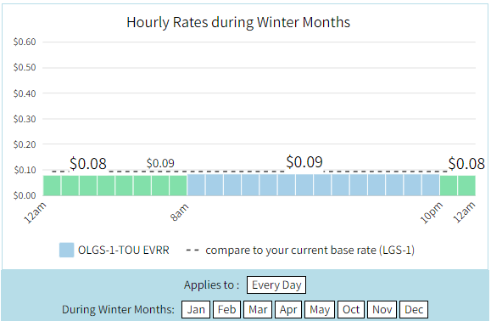
Task: Choose the Nov month button
Action: pos(382,309)
